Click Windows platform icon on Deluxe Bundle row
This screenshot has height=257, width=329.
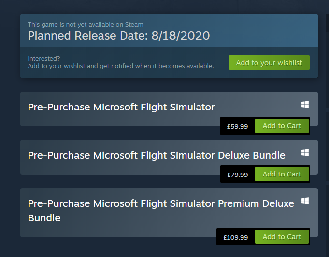pos(305,152)
